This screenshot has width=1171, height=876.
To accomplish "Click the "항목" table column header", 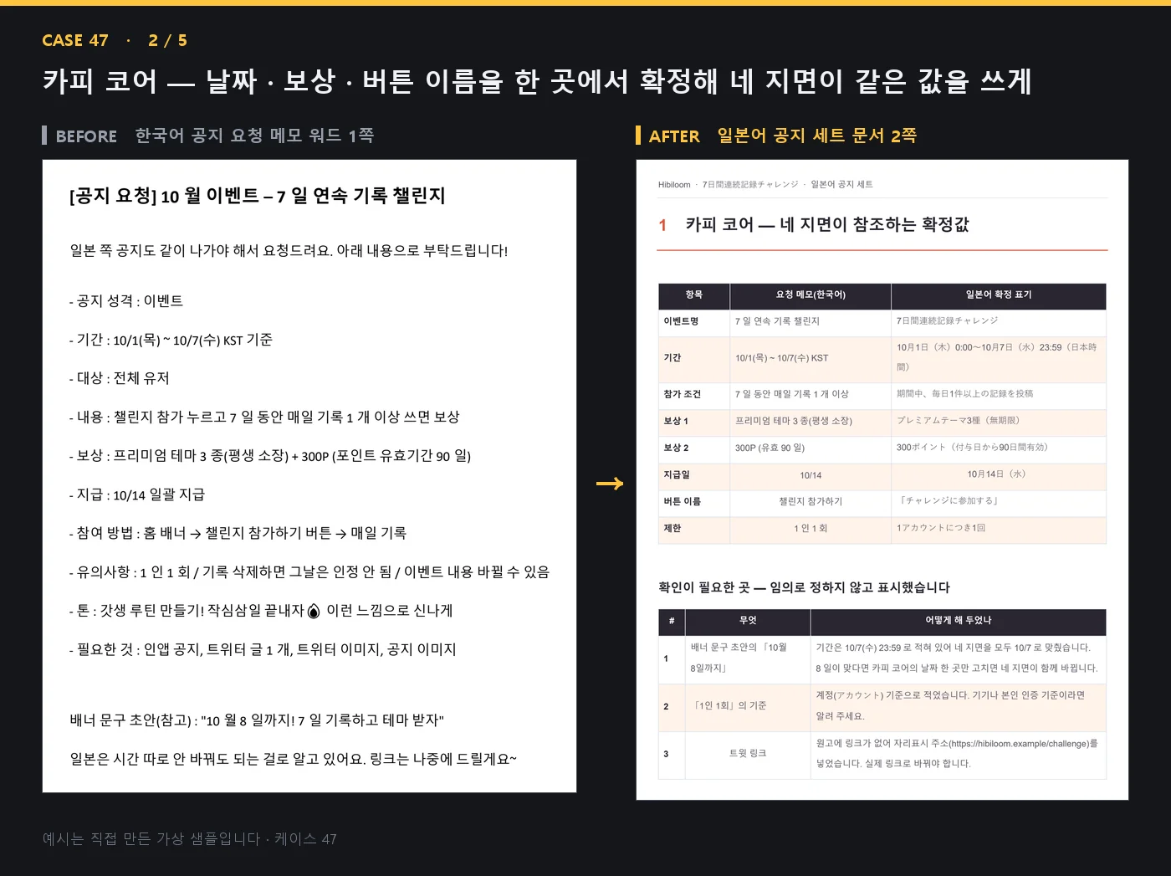I will (x=694, y=295).
